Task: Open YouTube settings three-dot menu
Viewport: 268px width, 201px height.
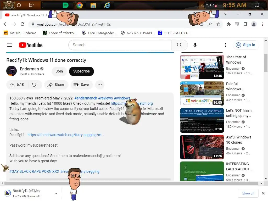Action: pos(225,45)
